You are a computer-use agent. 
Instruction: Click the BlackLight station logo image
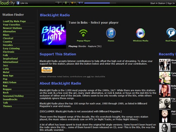pyautogui.click(x=53, y=34)
